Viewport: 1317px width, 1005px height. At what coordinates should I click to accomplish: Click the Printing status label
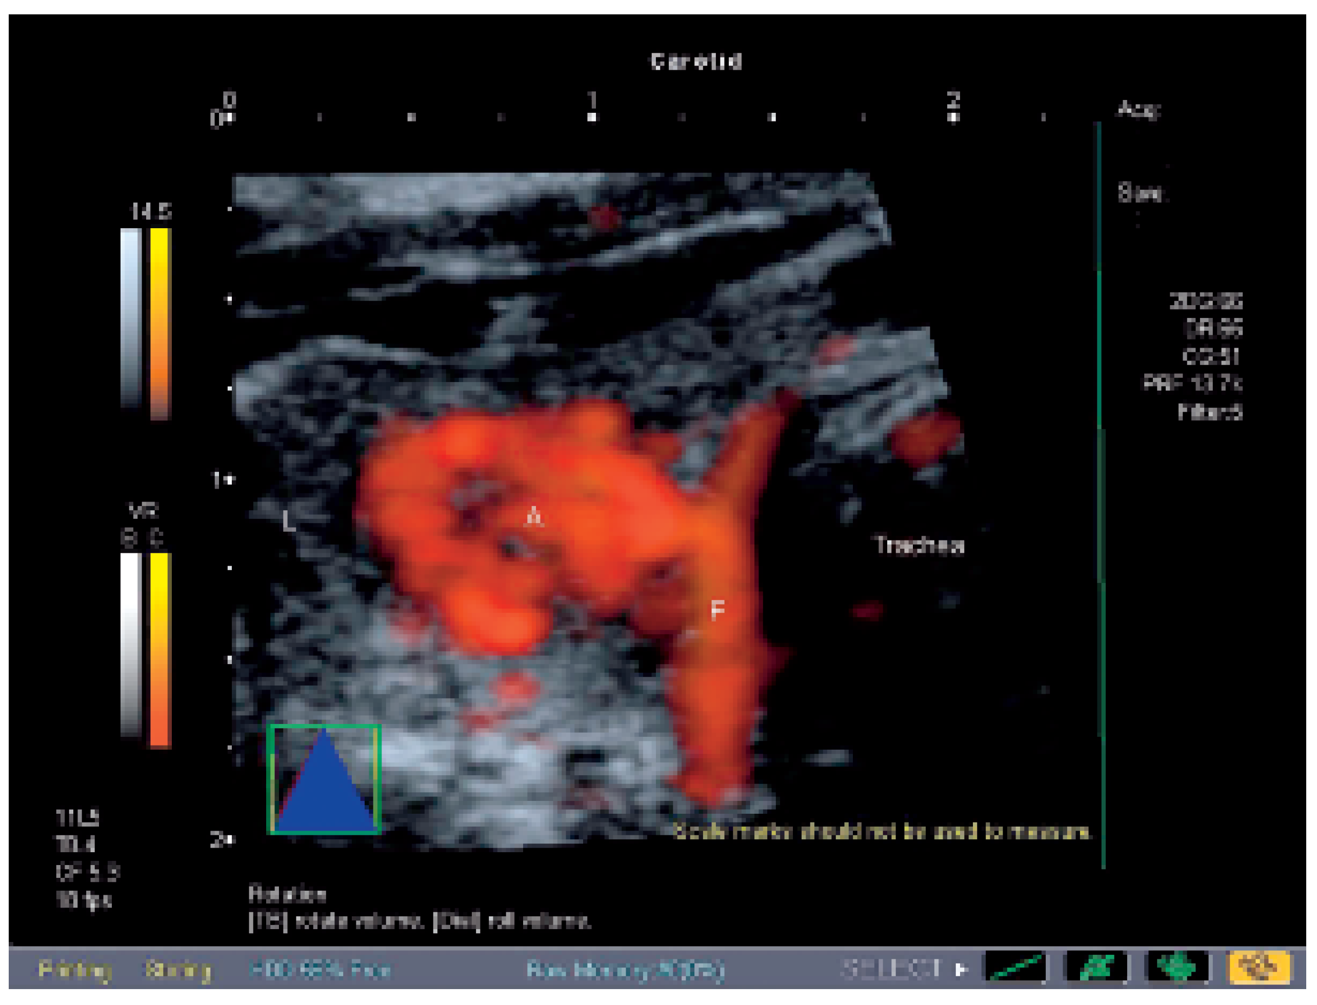click(75, 969)
